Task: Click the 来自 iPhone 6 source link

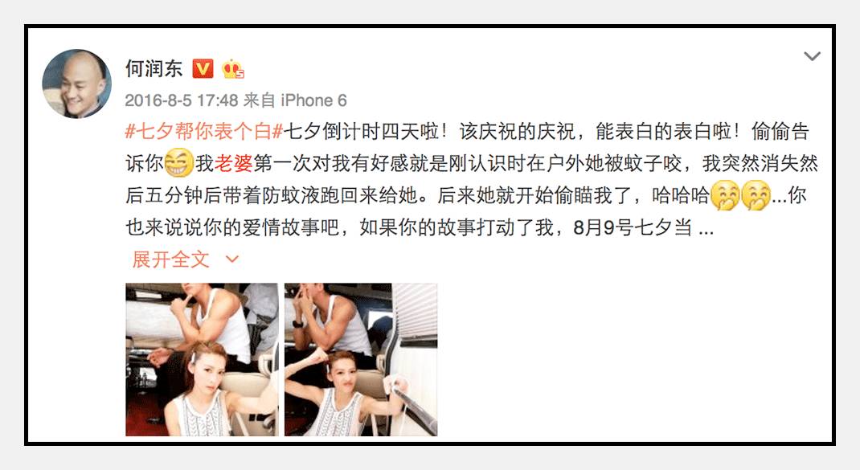Action: (x=295, y=100)
